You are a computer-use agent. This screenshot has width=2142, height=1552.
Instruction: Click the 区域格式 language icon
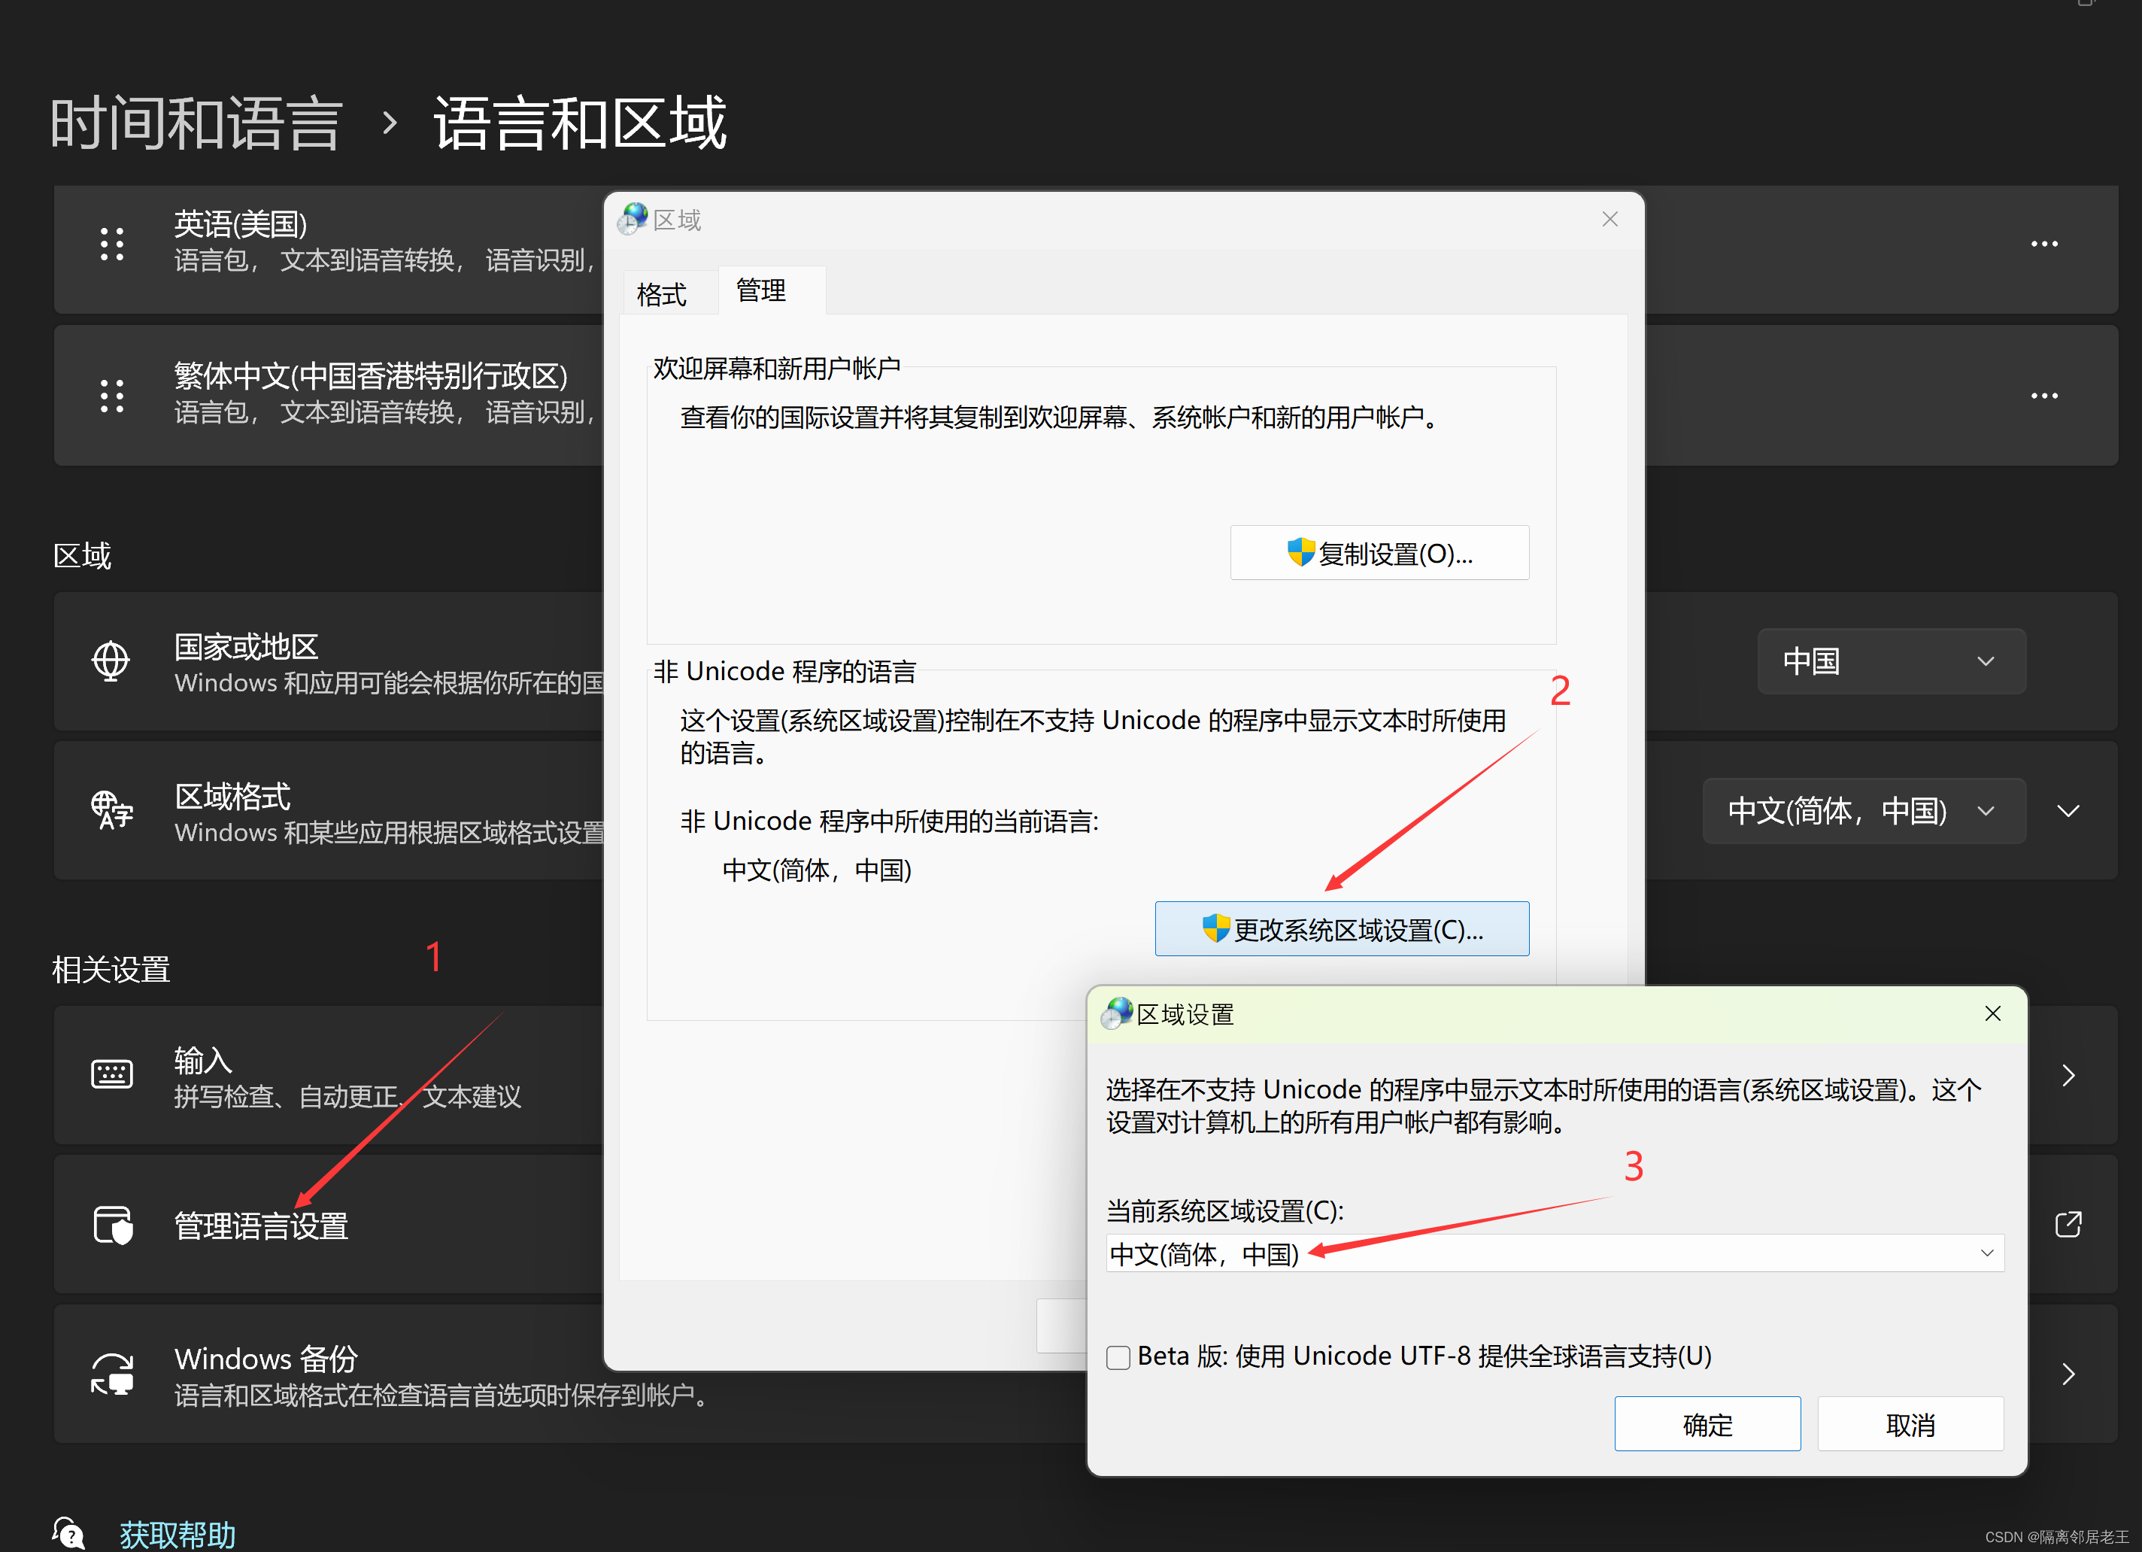[x=111, y=810]
